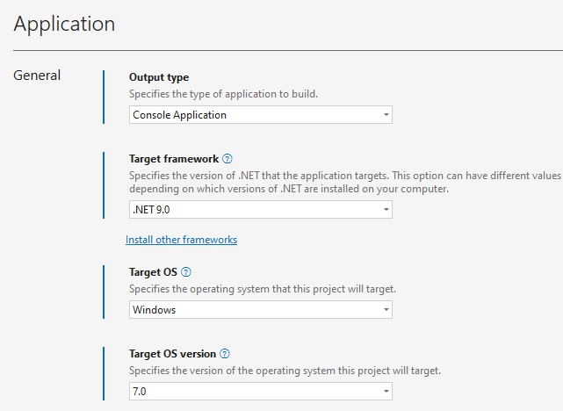This screenshot has height=411, width=563.
Task: Click the Output type description text
Action: (223, 94)
